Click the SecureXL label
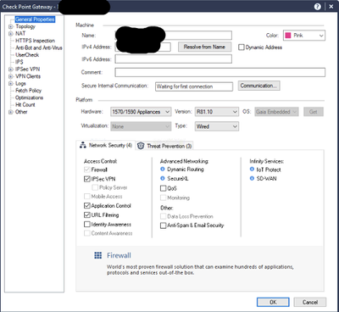The width and height of the screenshot is (339, 312). click(178, 178)
